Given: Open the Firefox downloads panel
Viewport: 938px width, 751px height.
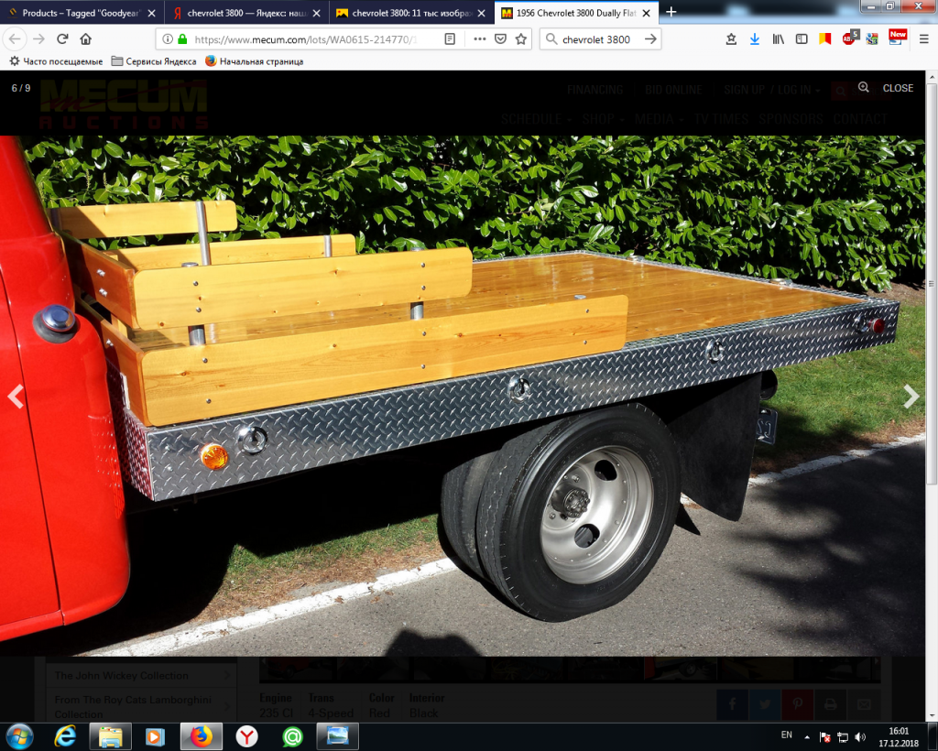Looking at the screenshot, I should pyautogui.click(x=755, y=39).
